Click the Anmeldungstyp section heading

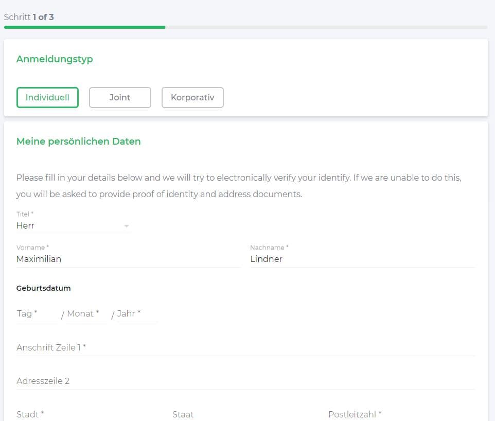pyautogui.click(x=55, y=59)
